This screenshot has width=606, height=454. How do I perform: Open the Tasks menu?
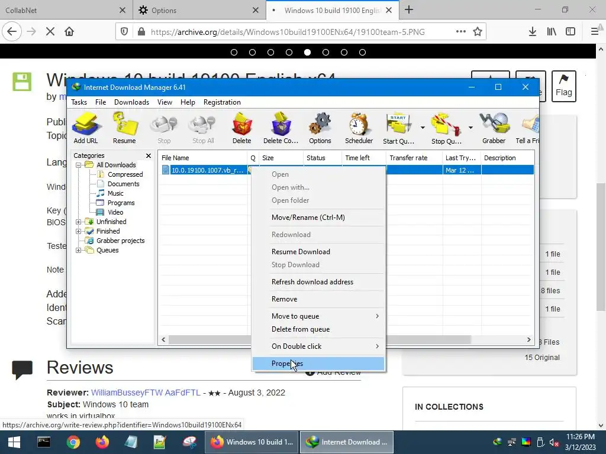point(79,102)
